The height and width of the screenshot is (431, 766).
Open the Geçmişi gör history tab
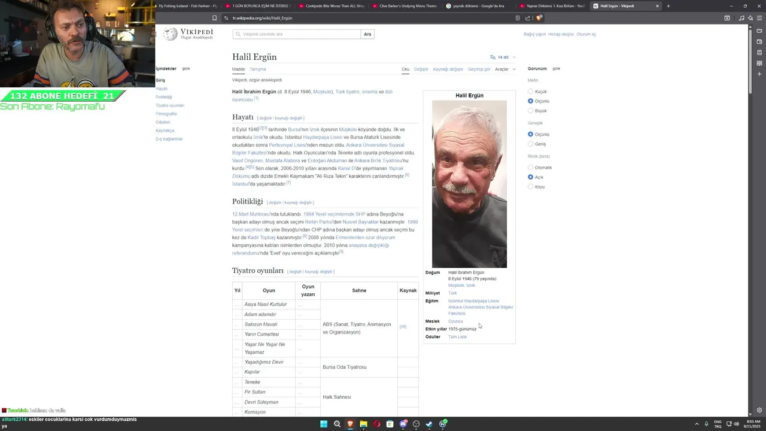pyautogui.click(x=479, y=69)
